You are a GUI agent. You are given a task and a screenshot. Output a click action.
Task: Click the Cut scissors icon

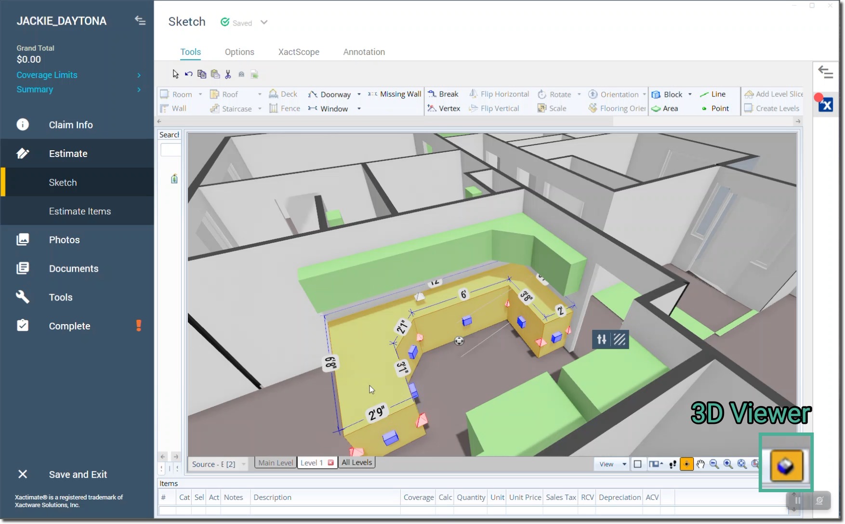[228, 74]
